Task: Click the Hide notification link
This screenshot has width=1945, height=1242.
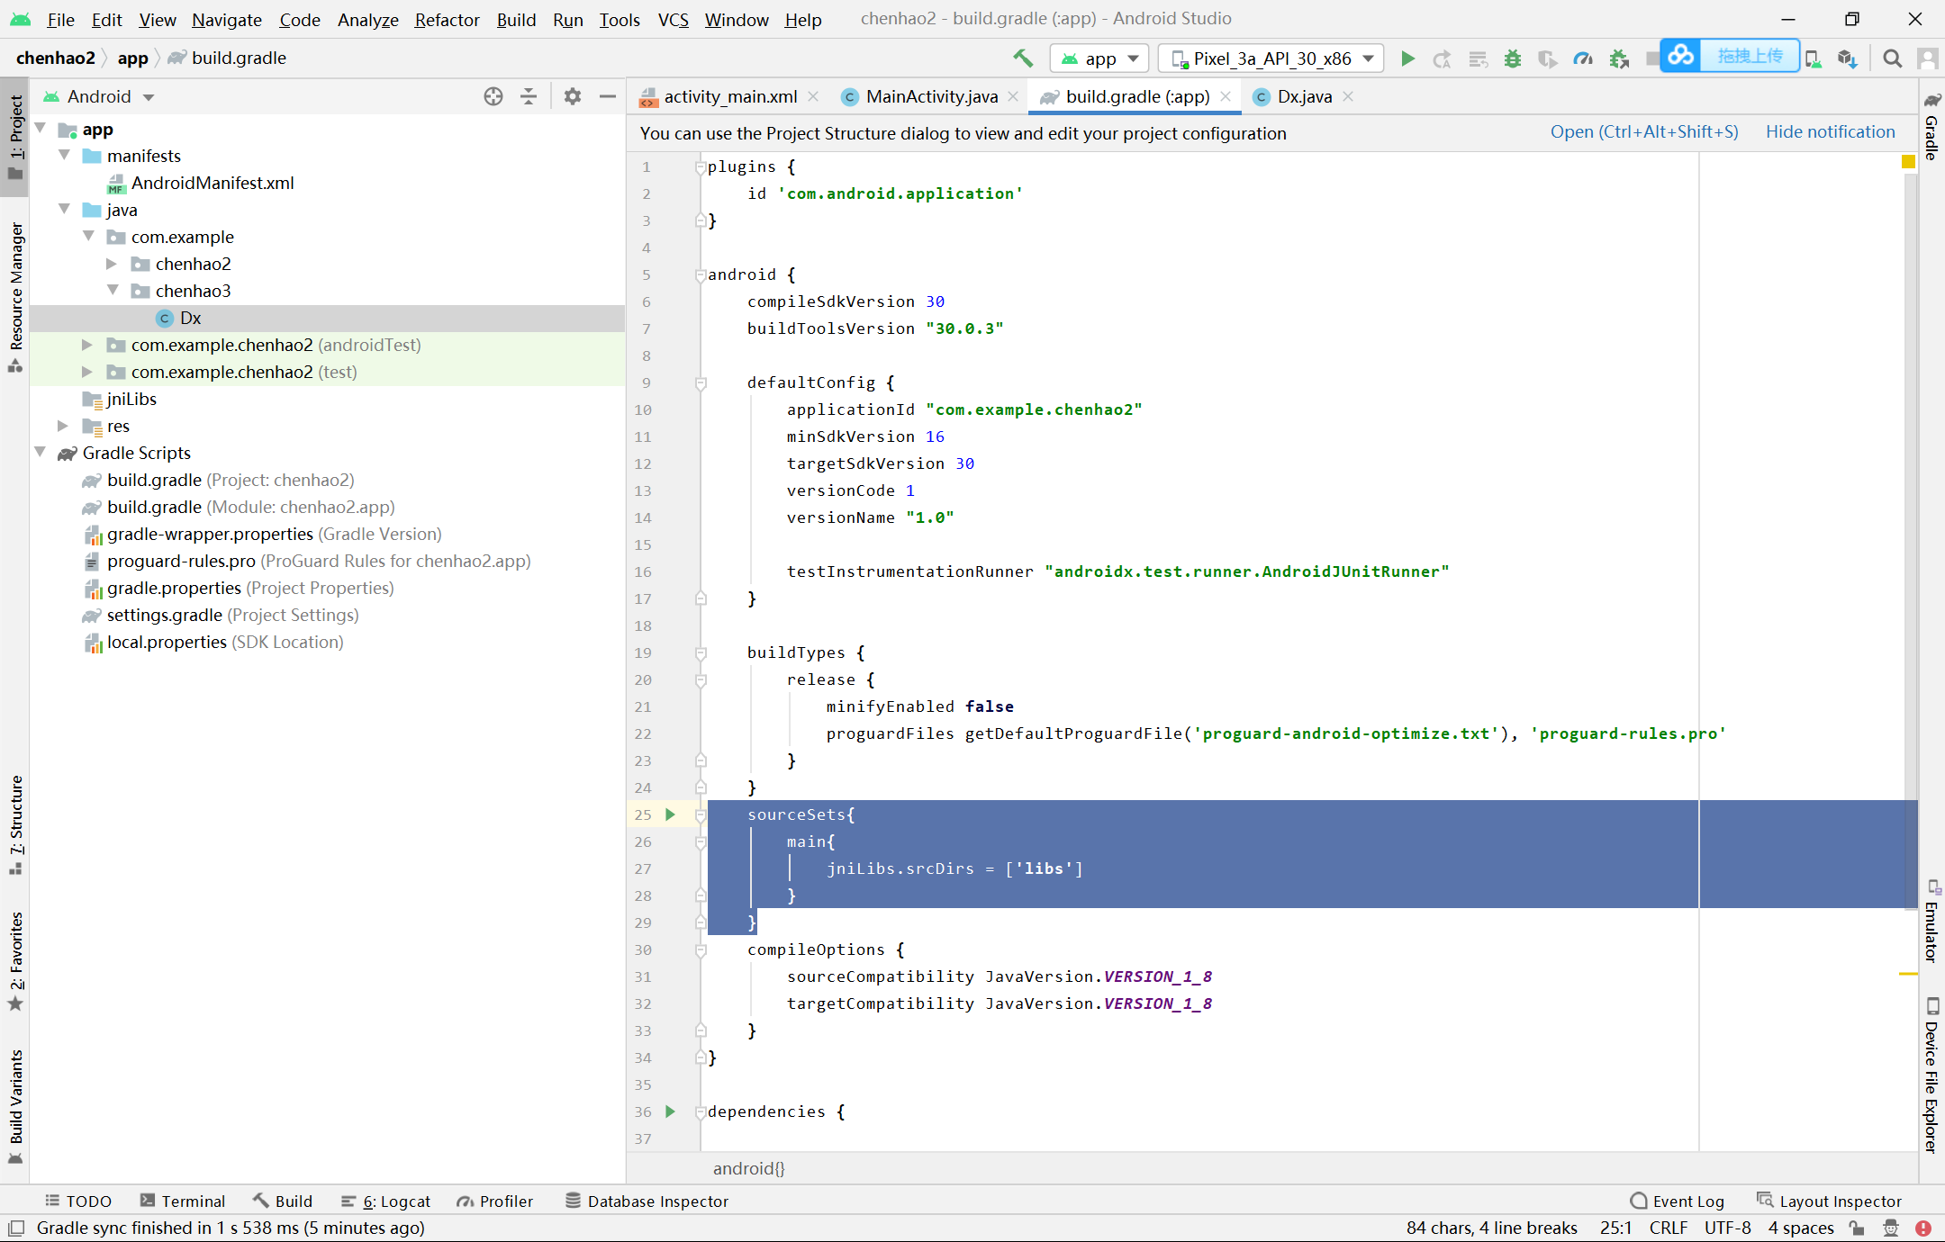Action: [x=1830, y=131]
